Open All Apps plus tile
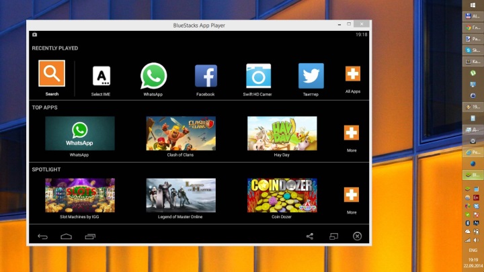Screen dimensions: 484x272 click(x=352, y=74)
